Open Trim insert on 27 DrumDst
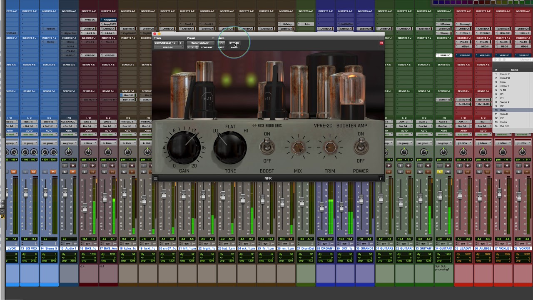 pos(306,24)
